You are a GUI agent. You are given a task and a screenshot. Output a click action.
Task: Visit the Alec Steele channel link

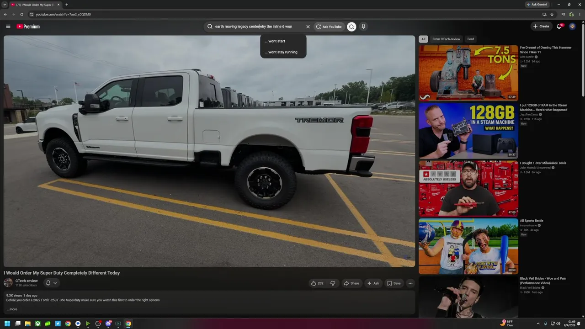526,57
